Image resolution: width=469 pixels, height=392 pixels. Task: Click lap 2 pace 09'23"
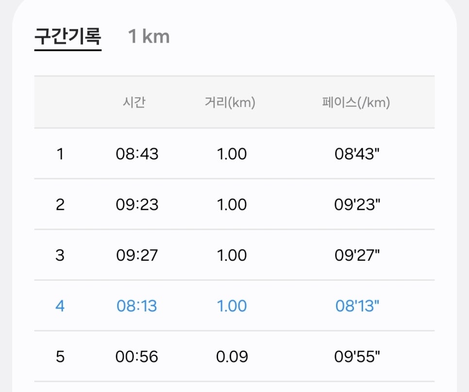click(x=357, y=204)
